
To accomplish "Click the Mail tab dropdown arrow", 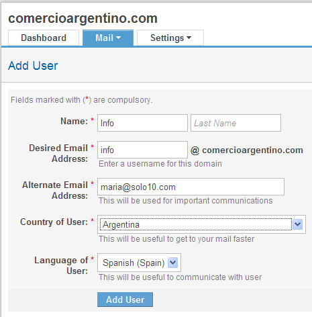I will coord(119,38).
